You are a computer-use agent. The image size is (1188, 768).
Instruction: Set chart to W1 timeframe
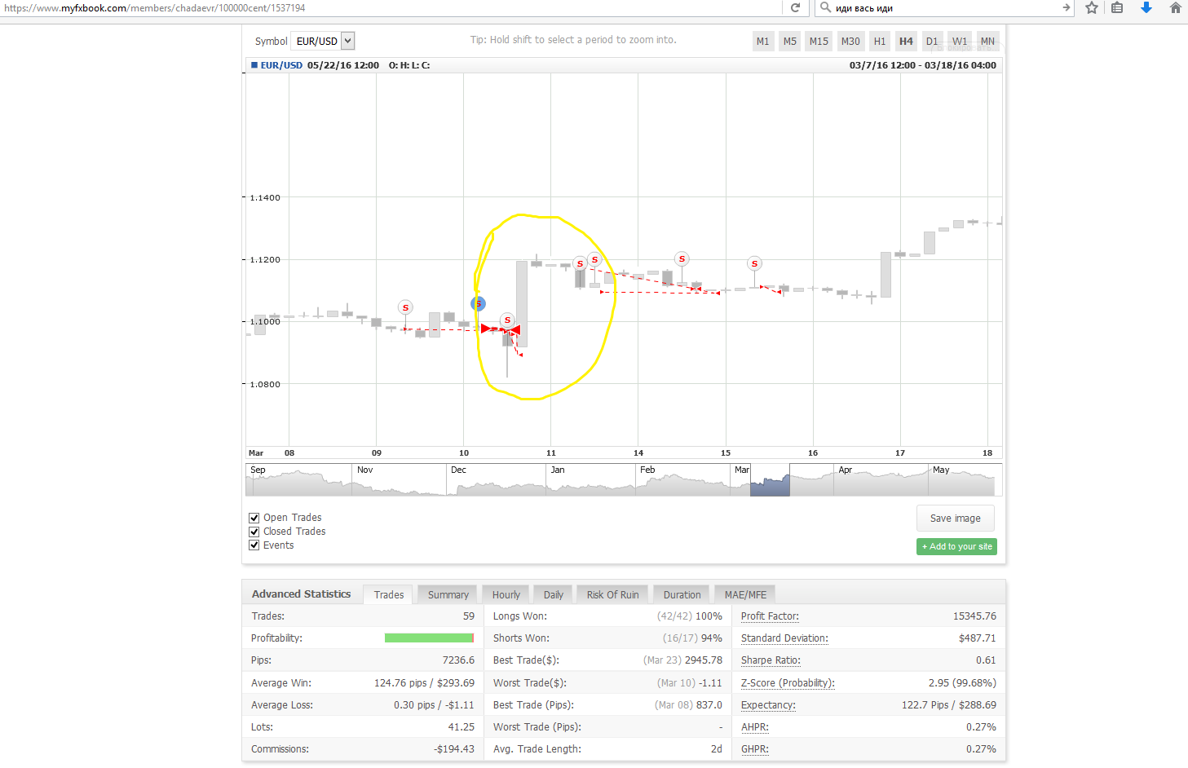click(960, 41)
